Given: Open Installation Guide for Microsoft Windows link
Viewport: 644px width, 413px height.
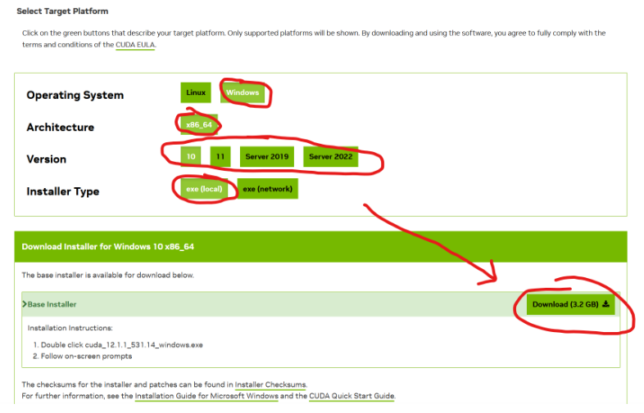Looking at the screenshot, I should 206,396.
